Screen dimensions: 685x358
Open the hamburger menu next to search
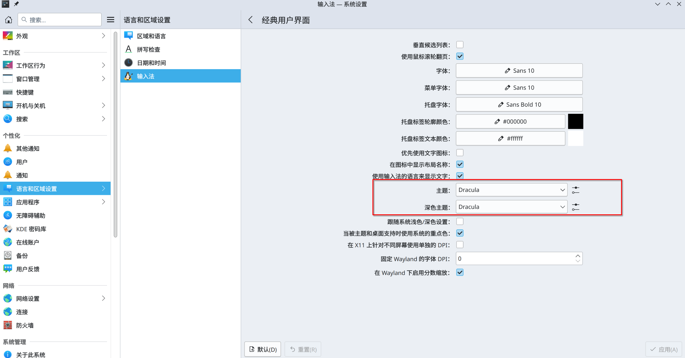[x=111, y=20]
